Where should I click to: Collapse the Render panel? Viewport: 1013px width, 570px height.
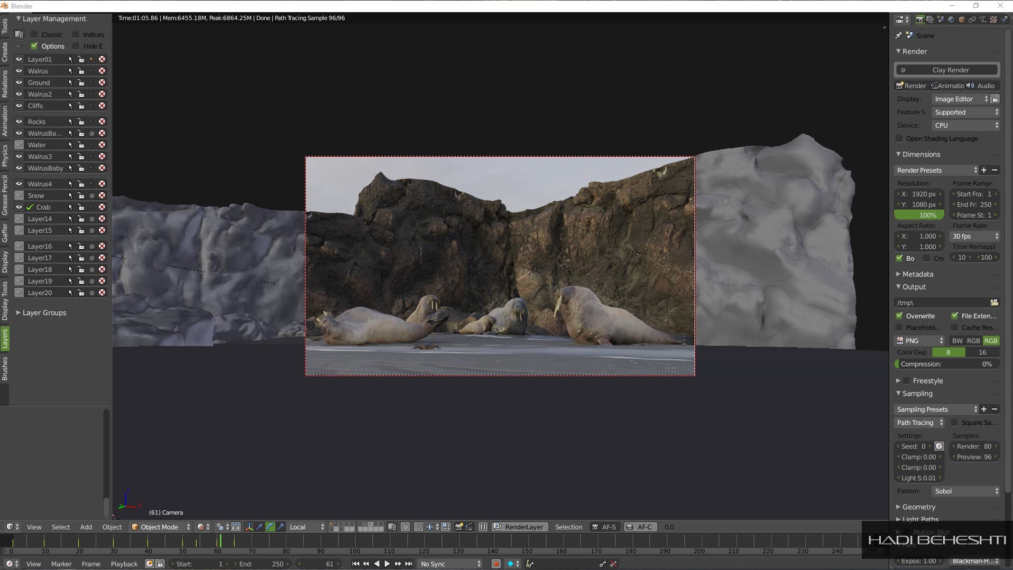click(898, 51)
